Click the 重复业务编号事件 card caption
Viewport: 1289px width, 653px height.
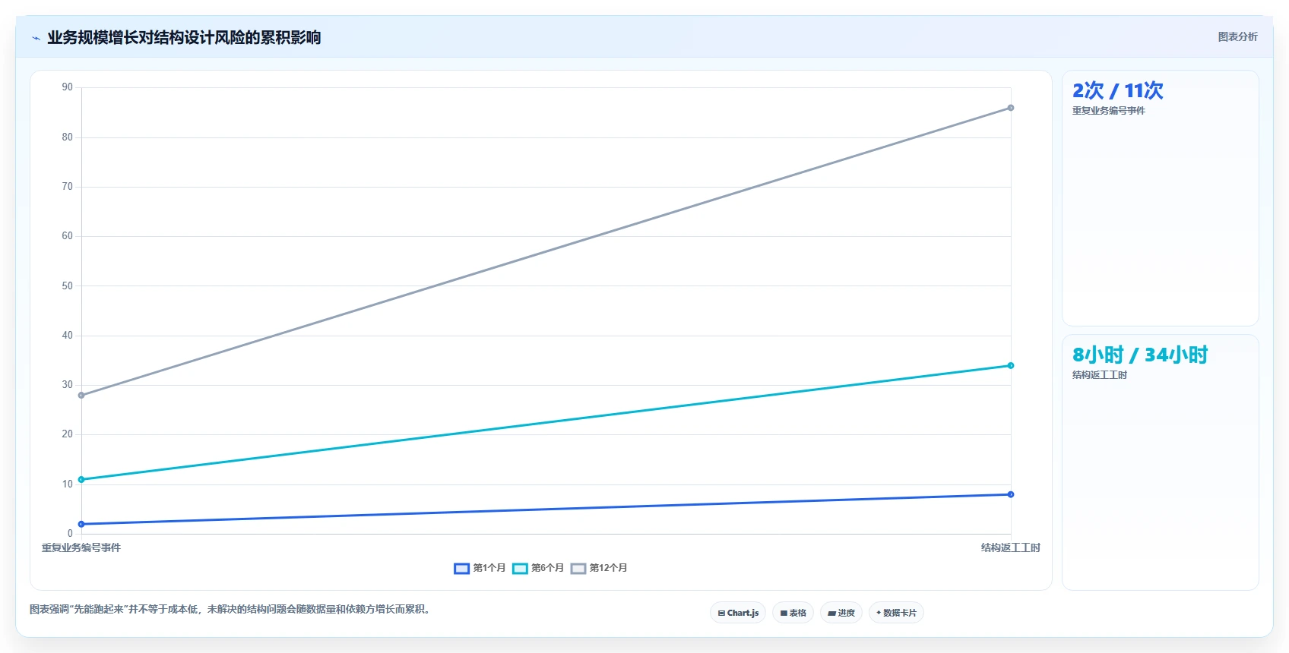tap(1108, 111)
